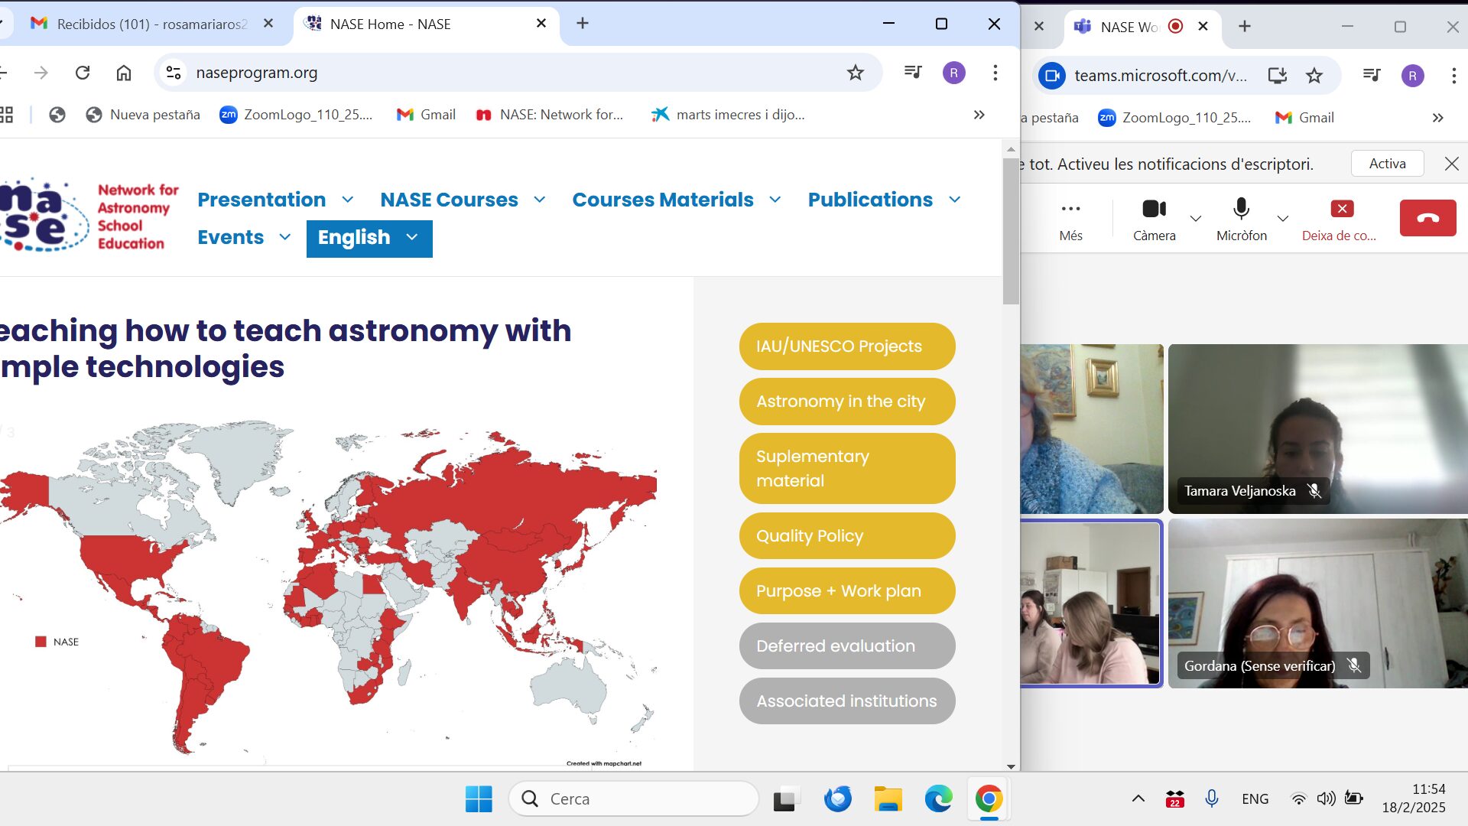The image size is (1468, 826).
Task: Open NASE: Network for... bookmark
Action: tap(549, 115)
